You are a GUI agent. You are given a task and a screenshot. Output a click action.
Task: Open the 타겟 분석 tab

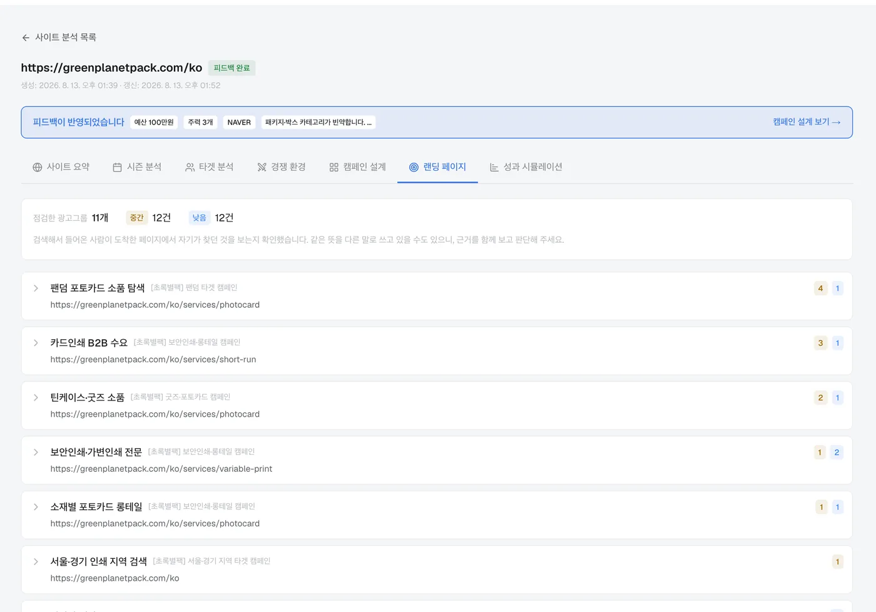coord(209,167)
